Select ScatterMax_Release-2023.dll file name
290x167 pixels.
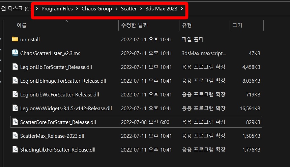tap(52, 136)
